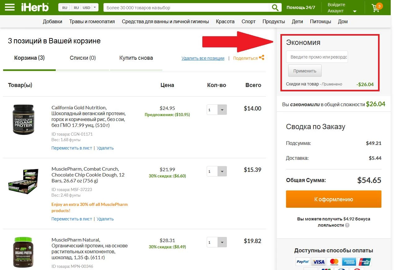
Task: Open Средства для ванны и личной гигиены
Action: (165, 21)
